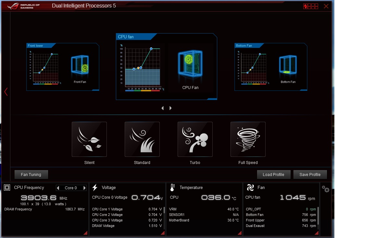The height and width of the screenshot is (238, 374).
Task: Click the Voltage lightning bolt icon
Action: (x=95, y=187)
